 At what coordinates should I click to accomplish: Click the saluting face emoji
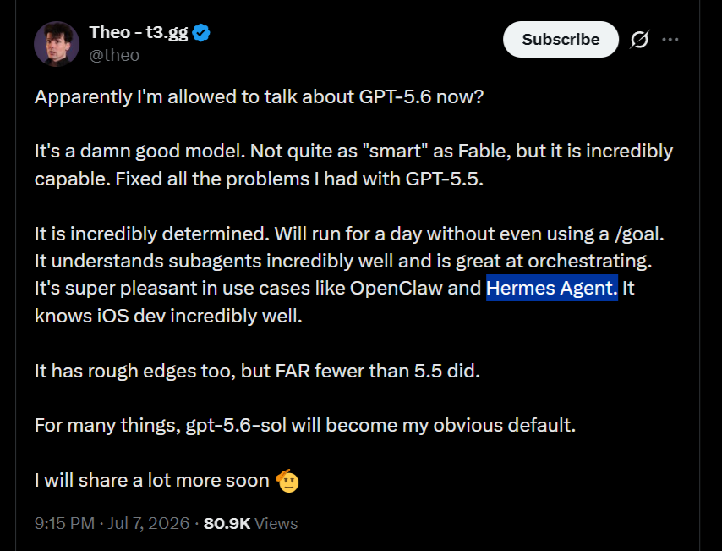coord(287,481)
